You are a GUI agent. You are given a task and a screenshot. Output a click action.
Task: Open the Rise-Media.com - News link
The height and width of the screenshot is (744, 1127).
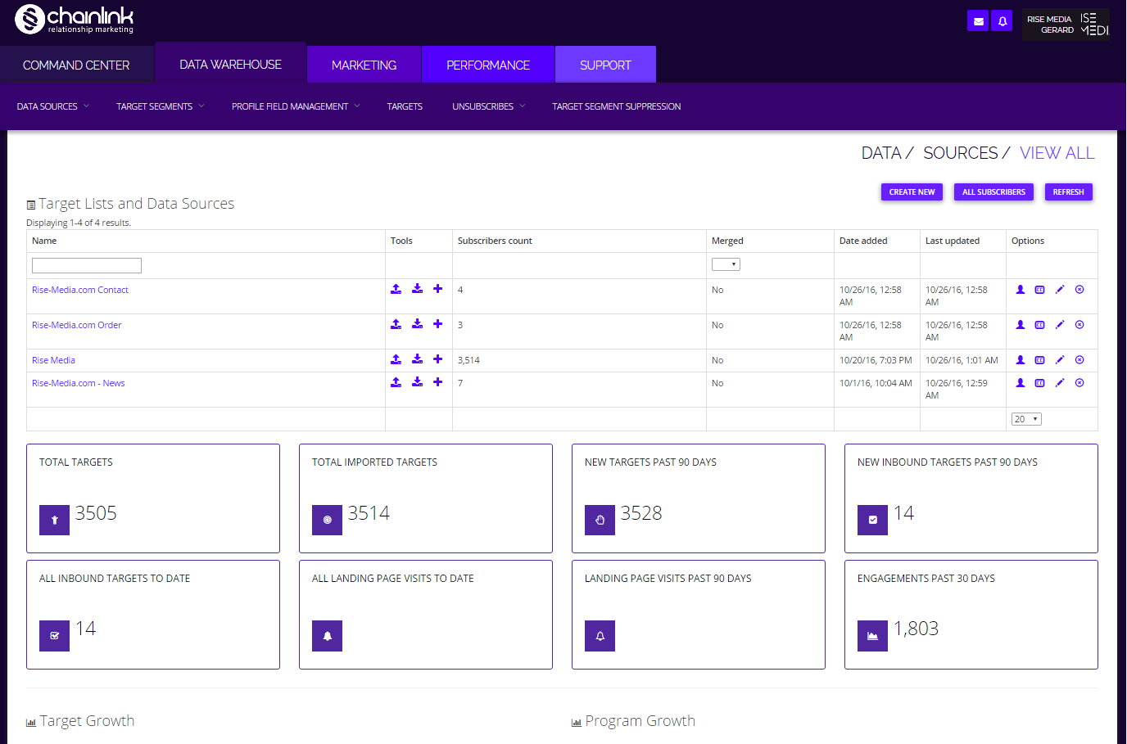click(79, 383)
